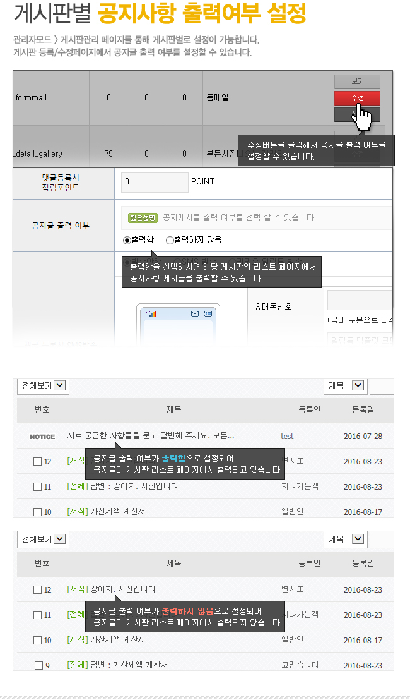Click the NOTICE badge icon
The width and height of the screenshot is (410, 700).
coord(42,437)
